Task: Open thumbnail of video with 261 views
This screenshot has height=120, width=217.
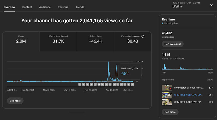Action: 167,95
